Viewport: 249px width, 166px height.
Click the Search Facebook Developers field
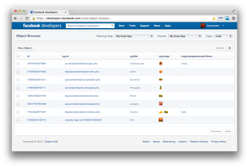[x=88, y=26]
